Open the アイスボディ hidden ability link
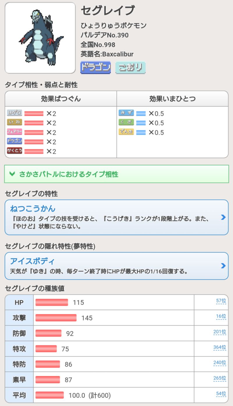The image size is (233, 406). [x=32, y=261]
